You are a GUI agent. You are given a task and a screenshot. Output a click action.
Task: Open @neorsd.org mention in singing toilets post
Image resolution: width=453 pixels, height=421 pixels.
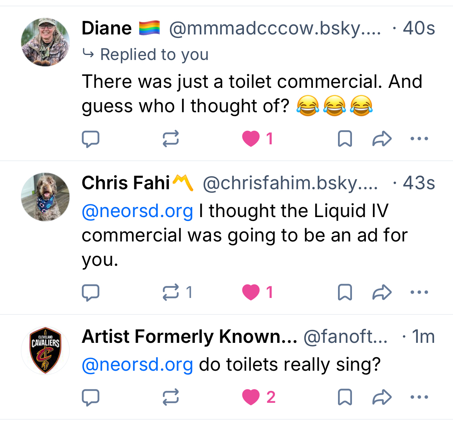[x=137, y=365]
